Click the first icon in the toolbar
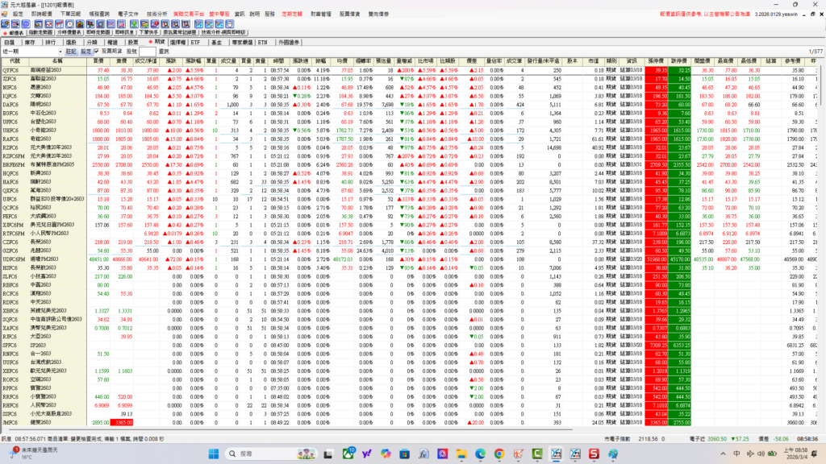The height and width of the screenshot is (464, 826). pos(6,23)
